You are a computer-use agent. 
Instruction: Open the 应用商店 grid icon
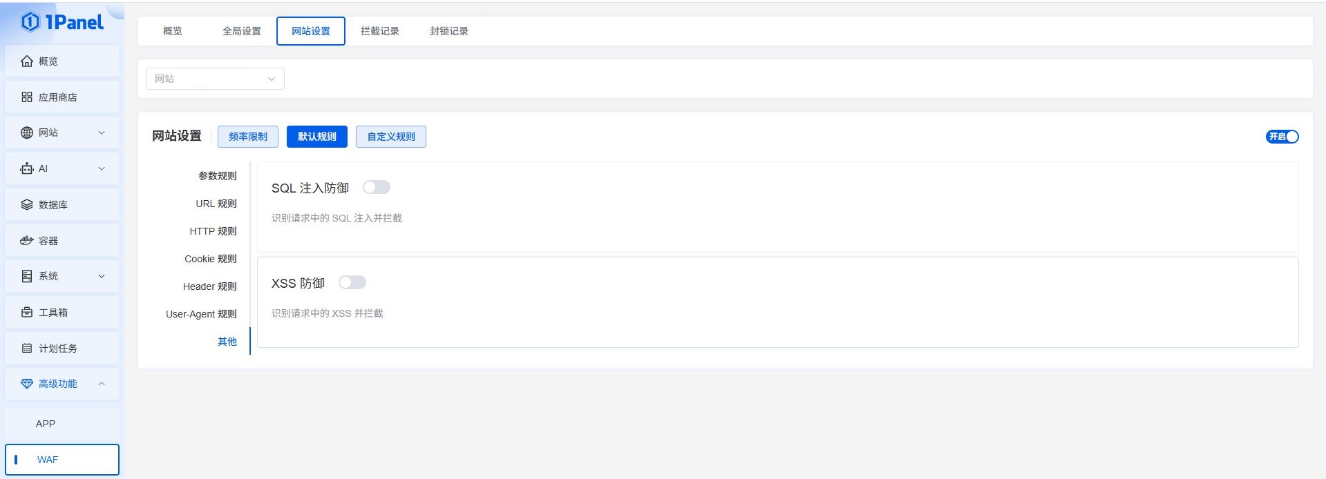coord(27,97)
